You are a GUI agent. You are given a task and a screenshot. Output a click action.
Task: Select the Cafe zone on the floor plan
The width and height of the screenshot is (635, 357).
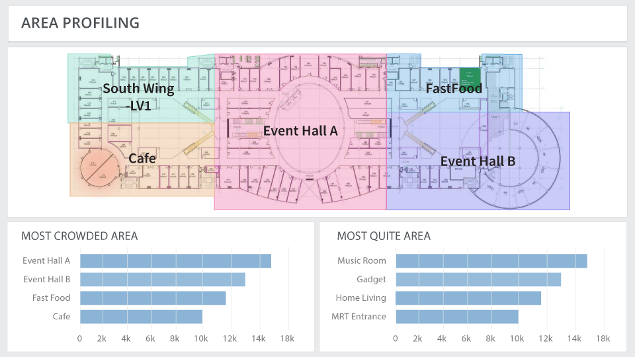tap(142, 159)
